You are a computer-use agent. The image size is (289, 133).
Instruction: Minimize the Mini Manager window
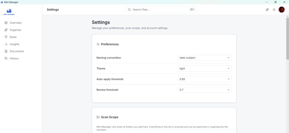point(267,2)
